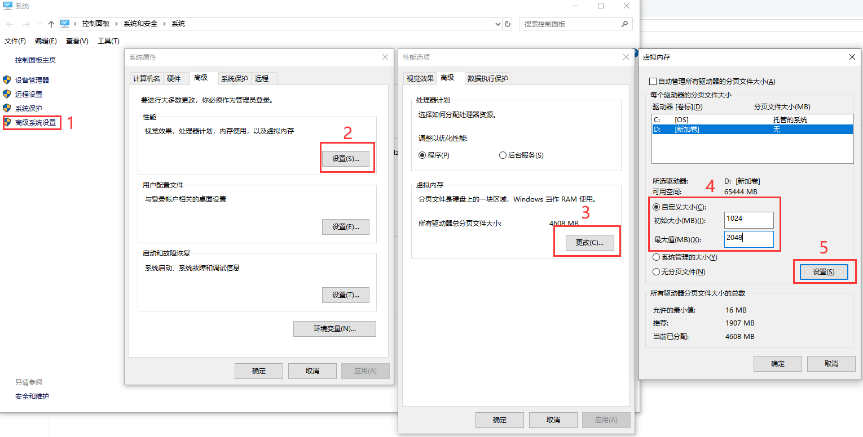Click the 设备管理器 shield icon in sidebar
The height and width of the screenshot is (437, 863).
tap(7, 79)
